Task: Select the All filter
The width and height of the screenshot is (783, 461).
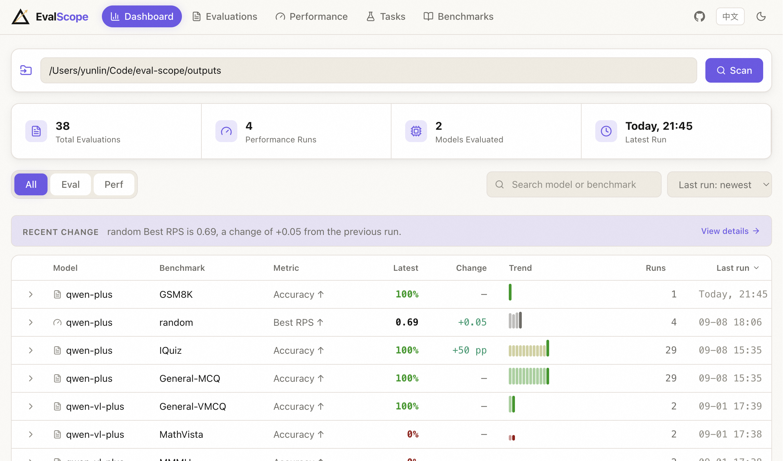Action: tap(31, 184)
